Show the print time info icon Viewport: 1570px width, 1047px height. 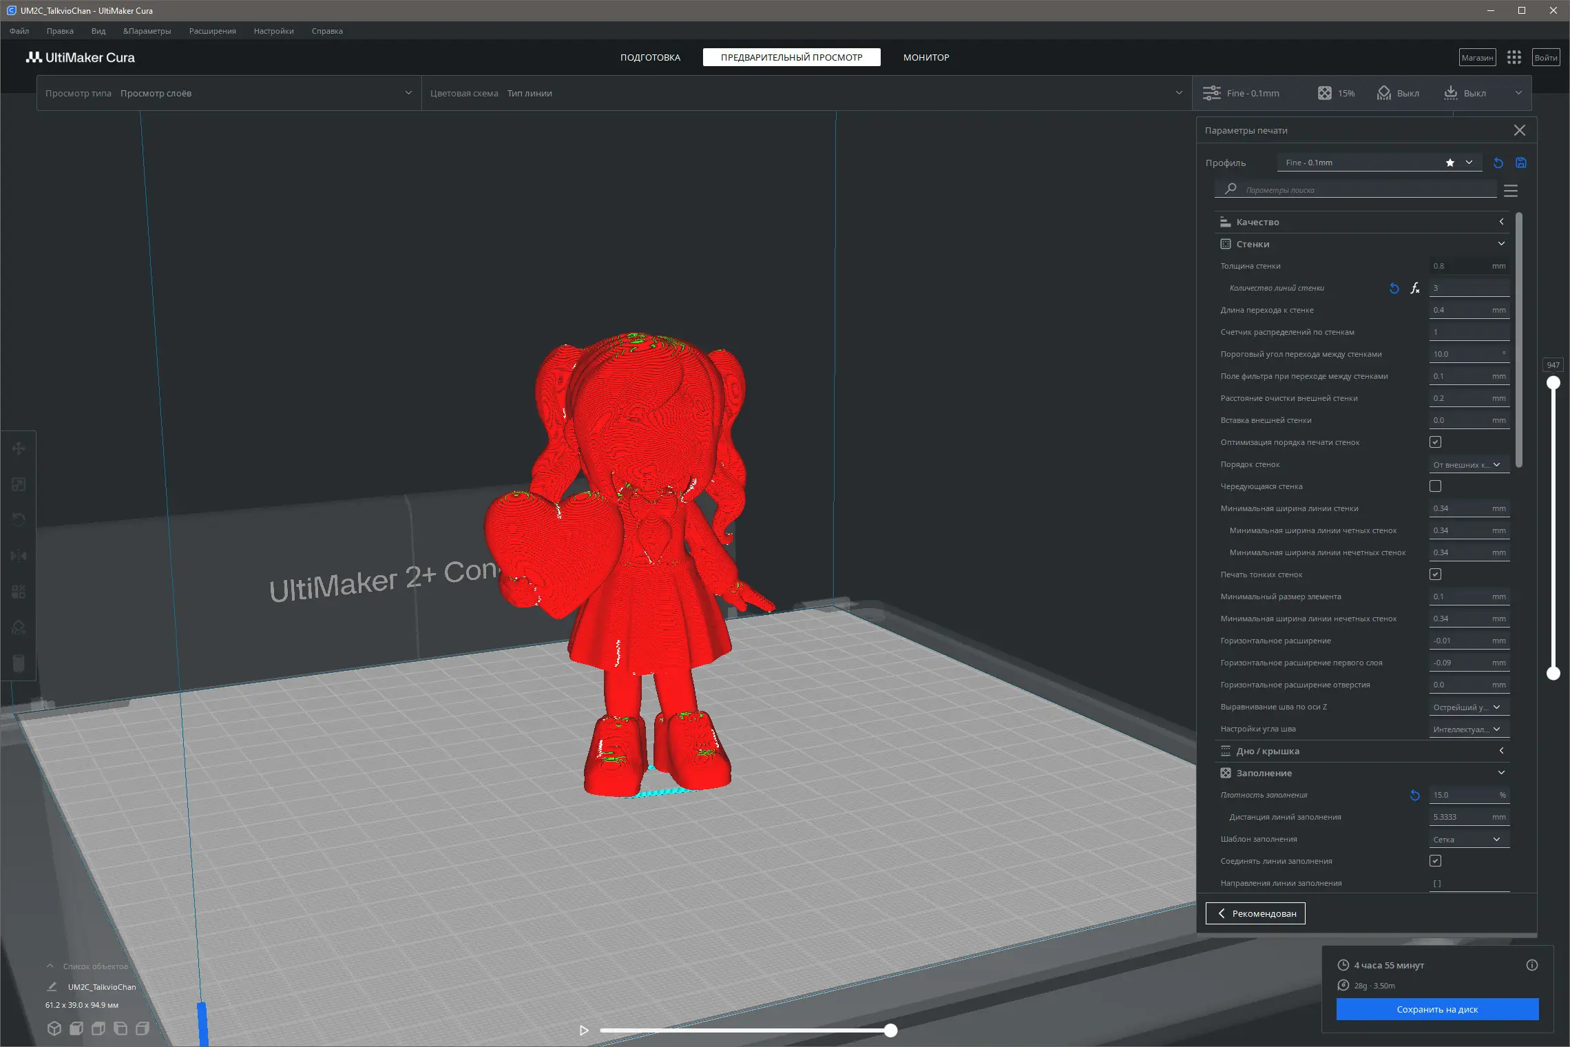point(1532,965)
